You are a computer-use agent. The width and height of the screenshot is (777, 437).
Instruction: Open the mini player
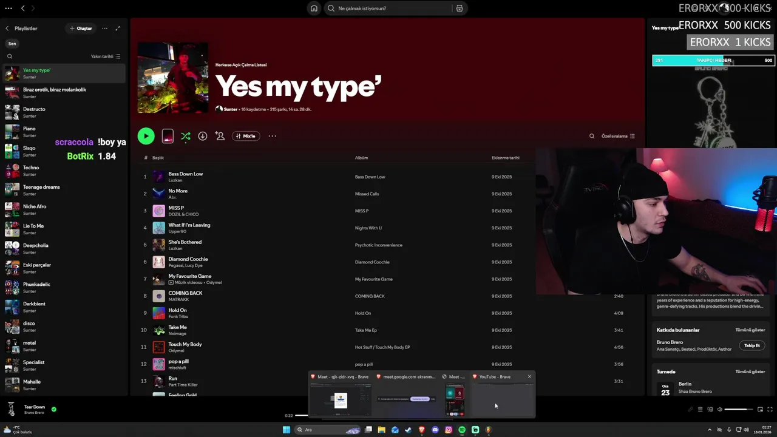pos(760,410)
